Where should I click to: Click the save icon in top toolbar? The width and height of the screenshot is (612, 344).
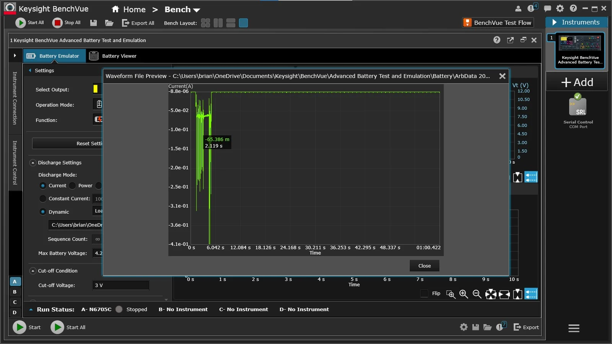click(x=93, y=23)
